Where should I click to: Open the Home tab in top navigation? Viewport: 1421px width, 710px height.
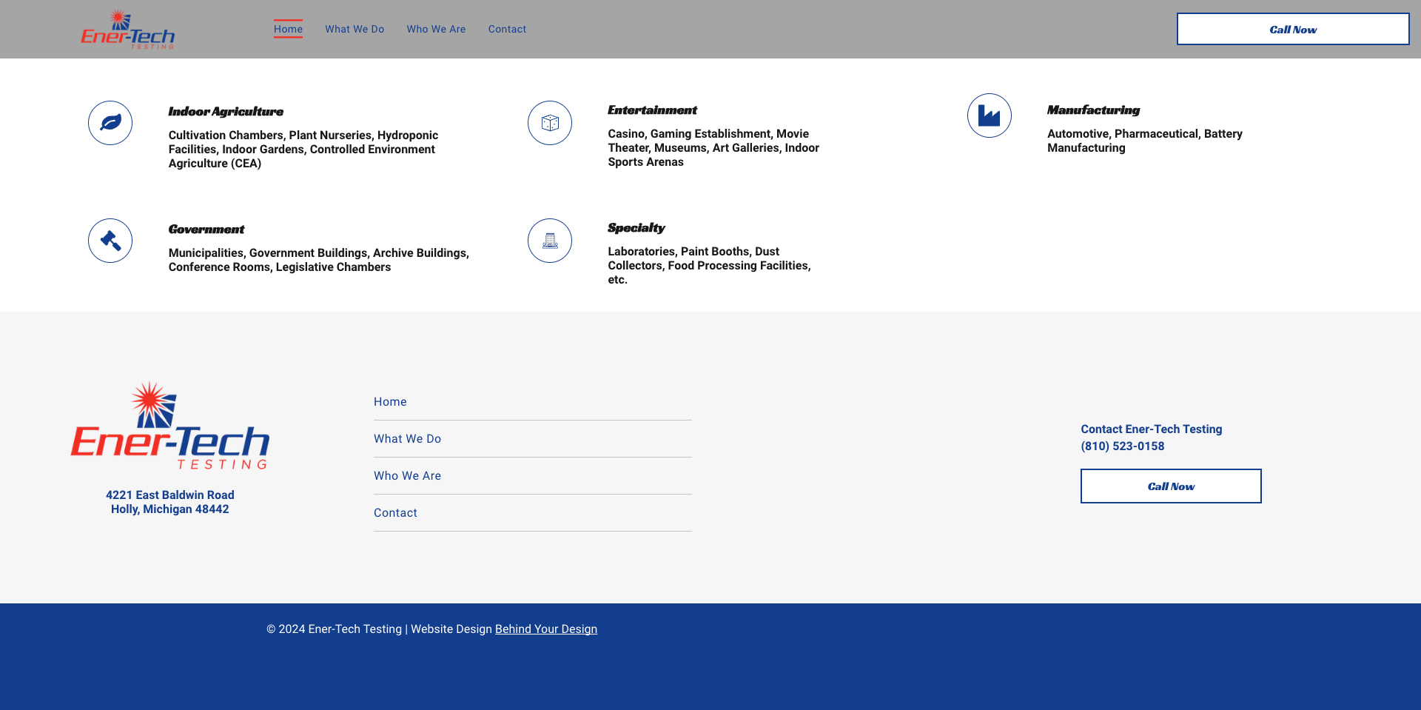(x=288, y=30)
